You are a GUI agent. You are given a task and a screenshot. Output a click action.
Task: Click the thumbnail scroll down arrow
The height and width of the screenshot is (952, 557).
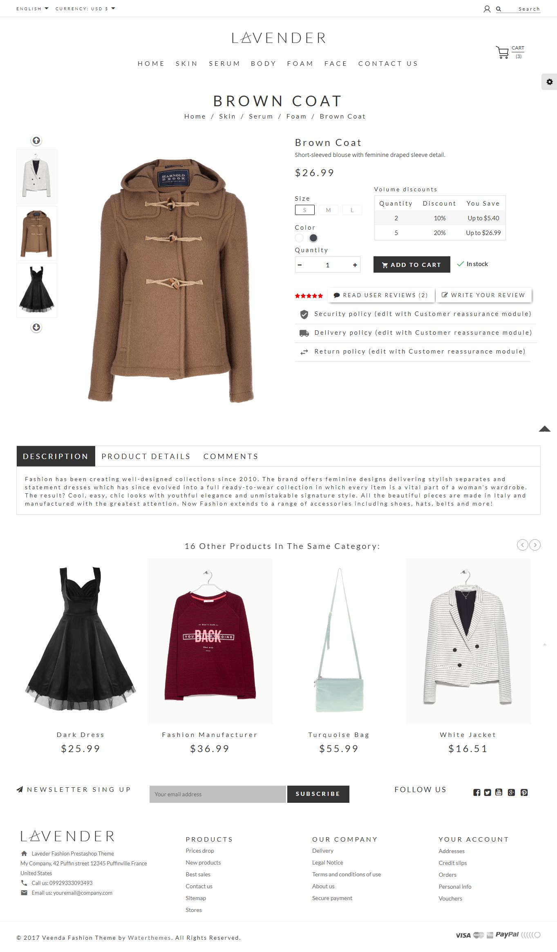(36, 327)
